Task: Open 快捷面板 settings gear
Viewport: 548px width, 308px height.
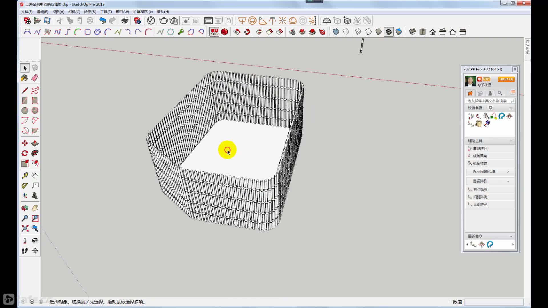Action: (x=490, y=108)
